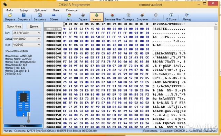The height and width of the screenshot is (136, 221).
Task: Select address row 00000000
Action: click(54, 29)
